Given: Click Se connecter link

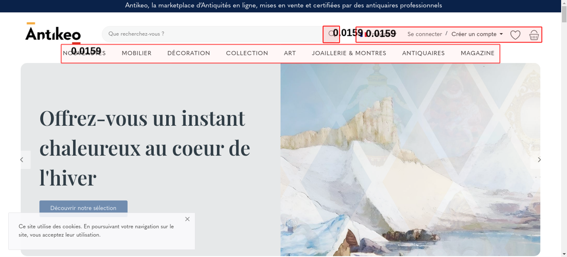Looking at the screenshot, I should tap(424, 34).
